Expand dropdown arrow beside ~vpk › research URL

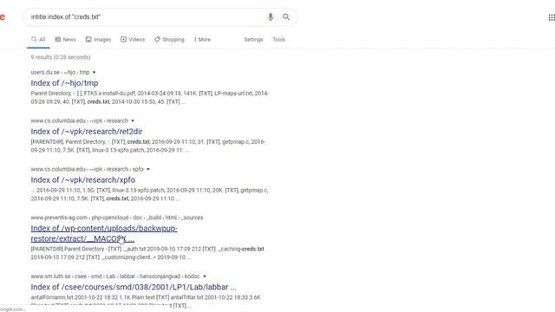point(133,120)
